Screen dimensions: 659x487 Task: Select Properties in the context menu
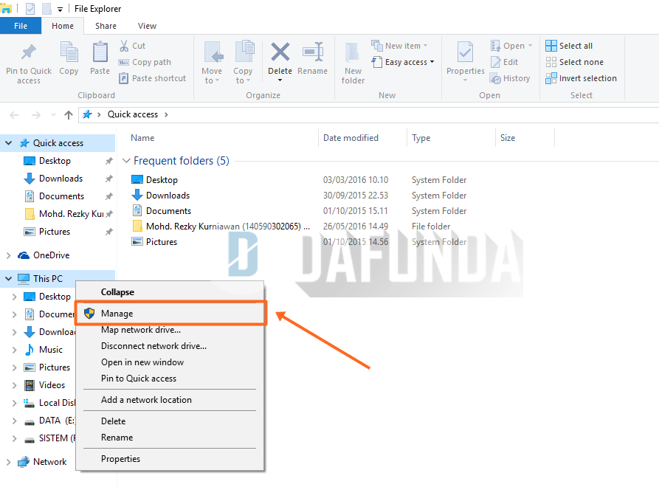coord(120,459)
